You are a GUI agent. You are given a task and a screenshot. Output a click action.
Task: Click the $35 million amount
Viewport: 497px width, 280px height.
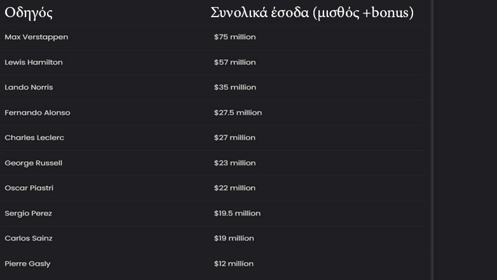click(235, 87)
